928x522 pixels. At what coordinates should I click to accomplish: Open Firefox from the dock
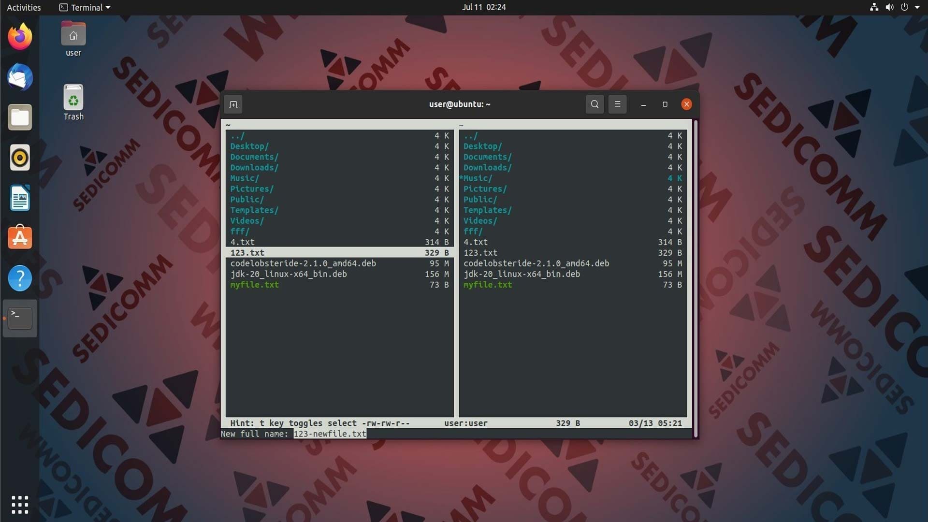click(20, 37)
